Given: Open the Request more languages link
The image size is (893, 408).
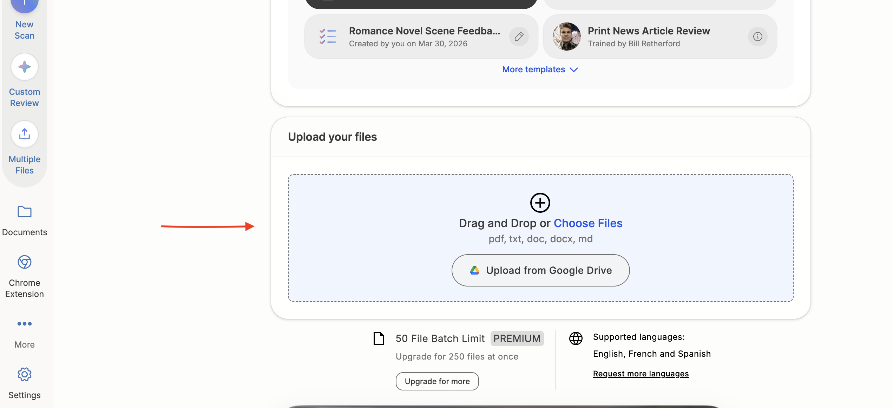Looking at the screenshot, I should point(641,374).
